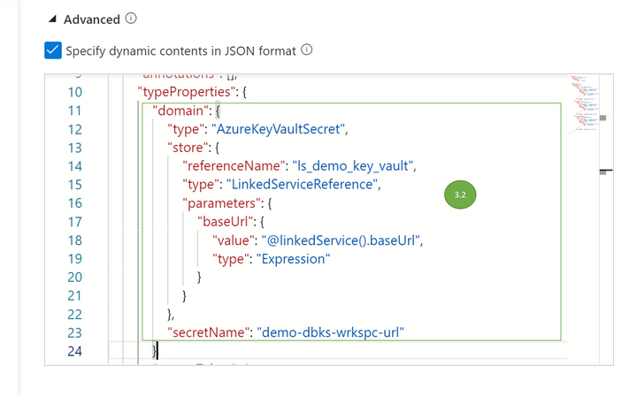
Task: Click the "ls_demo_key_vault" value
Action: (x=353, y=166)
